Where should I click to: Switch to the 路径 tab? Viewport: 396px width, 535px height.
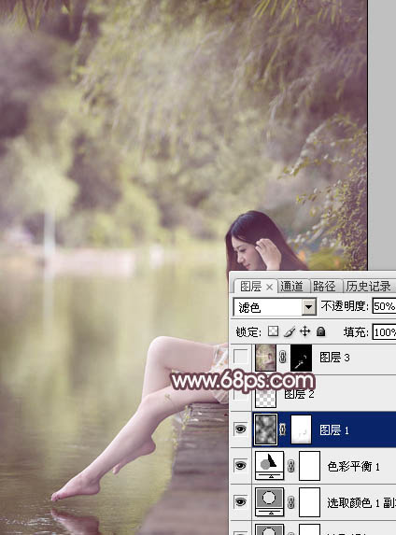tap(324, 286)
